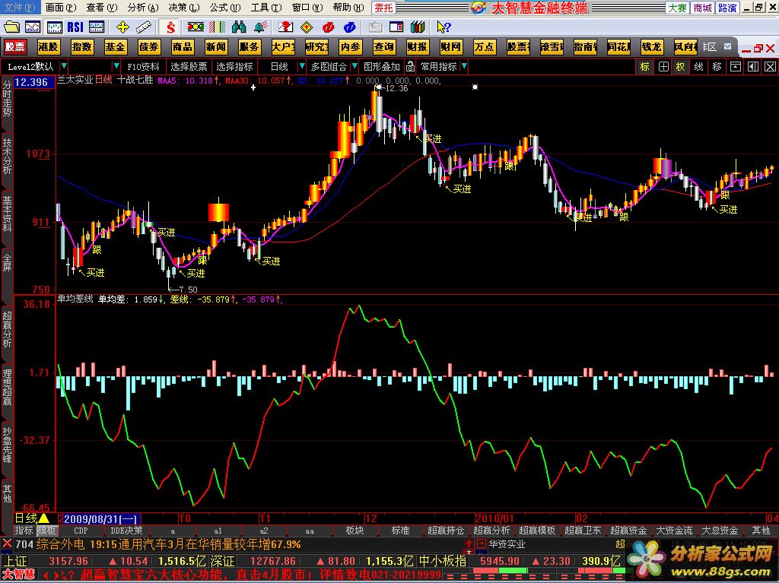This screenshot has height=583, width=779.
Task: Toggle the 移 move button
Action: point(717,67)
